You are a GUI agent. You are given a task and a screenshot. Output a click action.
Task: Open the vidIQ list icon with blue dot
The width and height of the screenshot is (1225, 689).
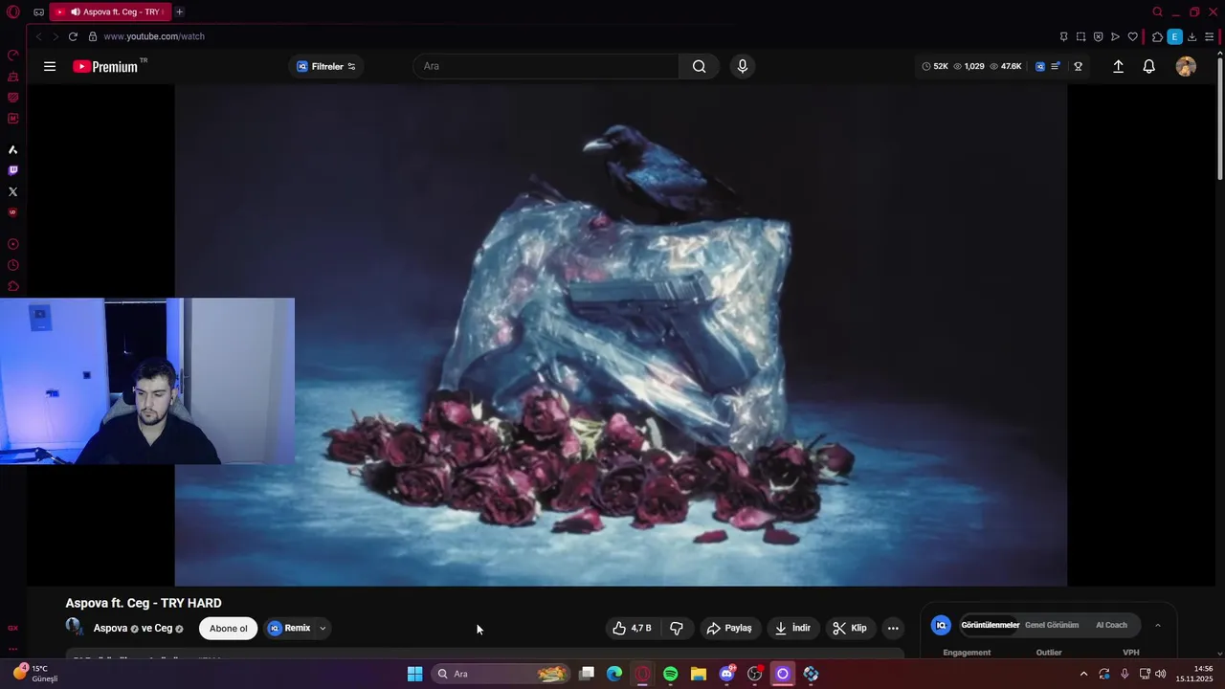point(1056,66)
